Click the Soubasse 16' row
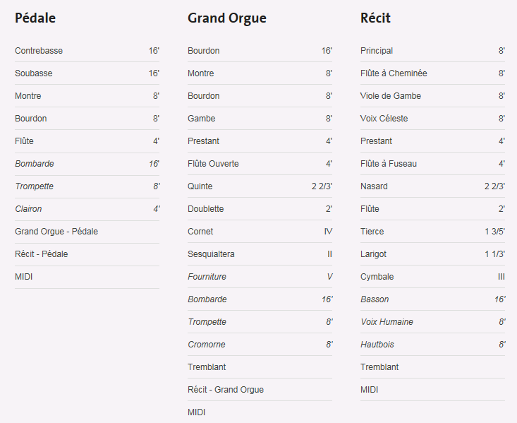517x423 pixels. [87, 73]
